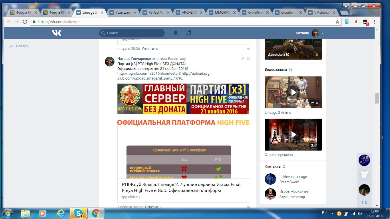Delete Наташа Гончаренко's comment with the X

click(248, 58)
